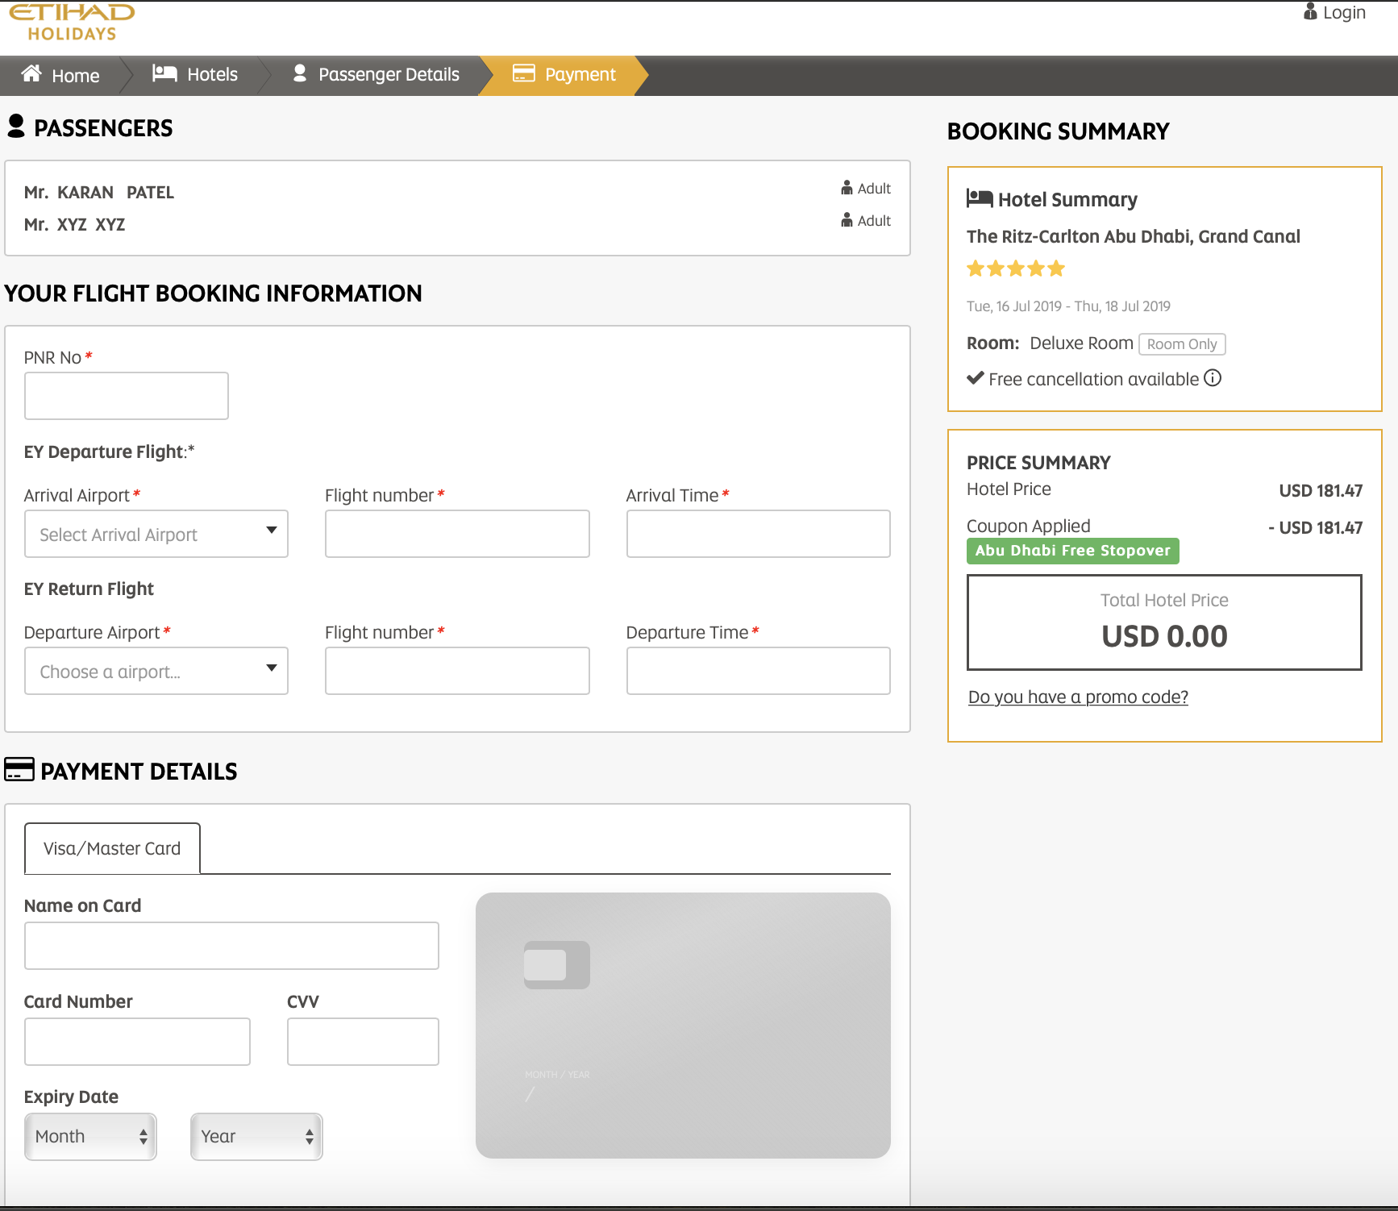The image size is (1398, 1211).
Task: Open free cancellation info icon
Action: (x=1213, y=378)
